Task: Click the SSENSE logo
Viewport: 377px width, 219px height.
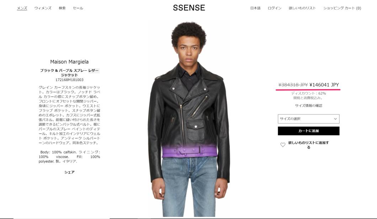Action: tap(189, 8)
